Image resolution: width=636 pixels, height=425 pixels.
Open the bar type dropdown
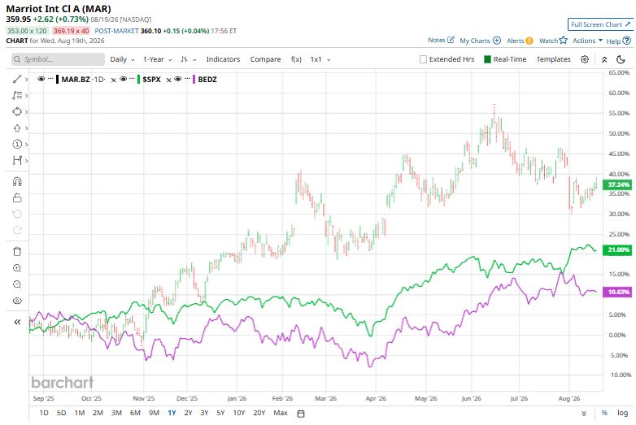point(188,59)
